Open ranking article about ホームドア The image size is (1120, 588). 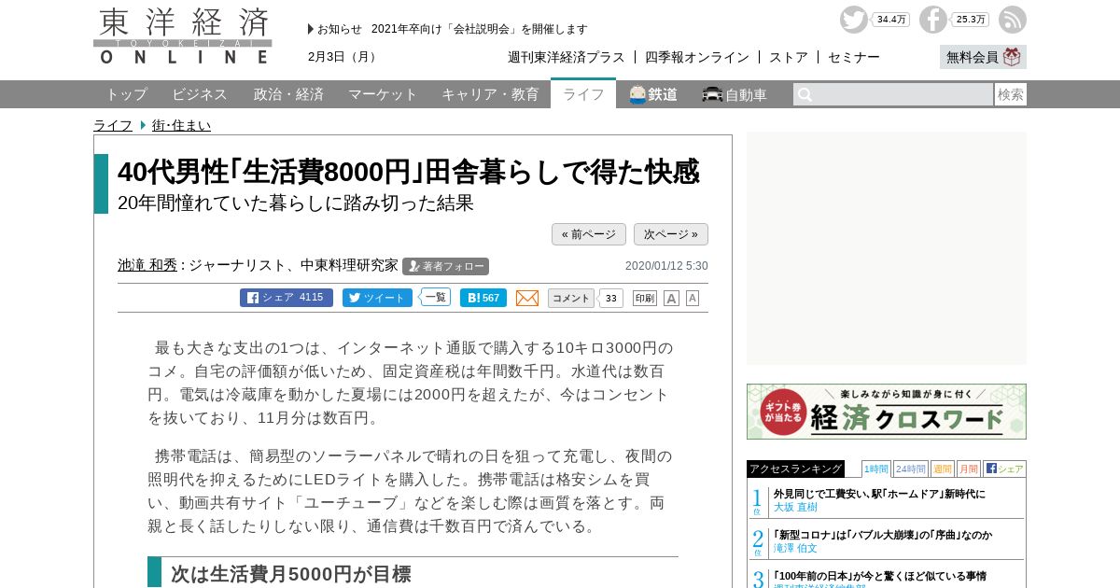879,494
